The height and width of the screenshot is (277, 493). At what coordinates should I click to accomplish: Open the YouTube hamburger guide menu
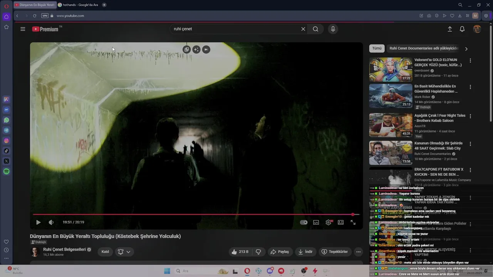23,29
